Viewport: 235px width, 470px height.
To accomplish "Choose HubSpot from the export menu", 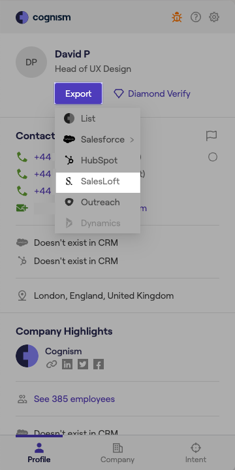I will (x=98, y=160).
